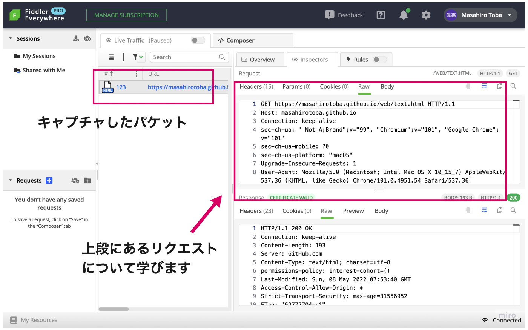Image resolution: width=528 pixels, height=330 pixels.
Task: Toggle the Live Traffic capture switch
Action: [x=198, y=40]
